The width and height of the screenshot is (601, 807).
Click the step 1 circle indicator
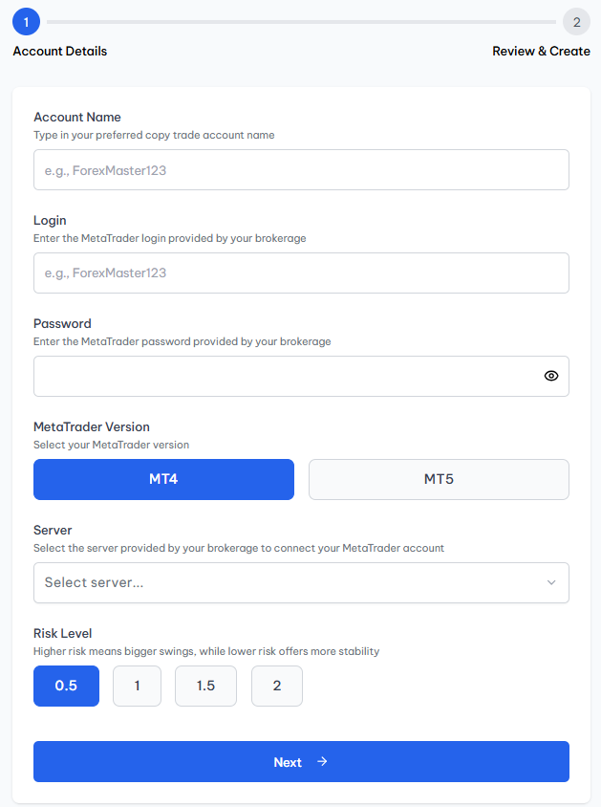[26, 21]
